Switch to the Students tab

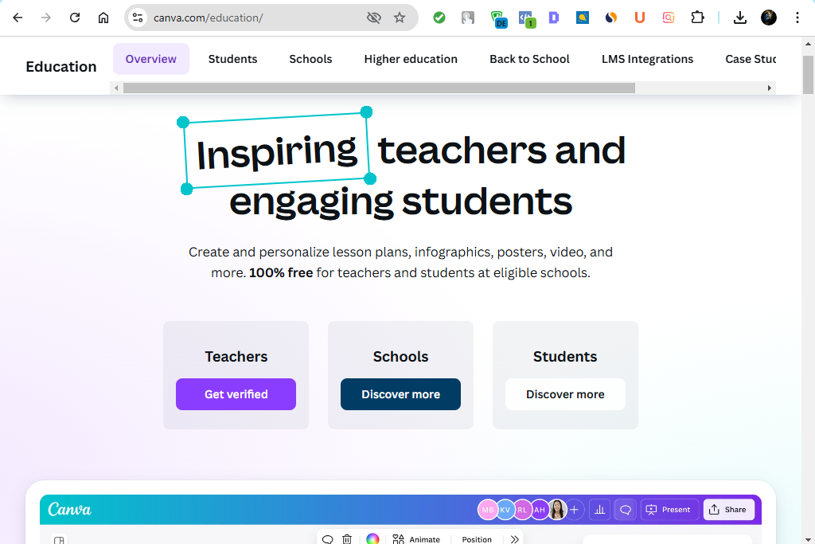232,59
